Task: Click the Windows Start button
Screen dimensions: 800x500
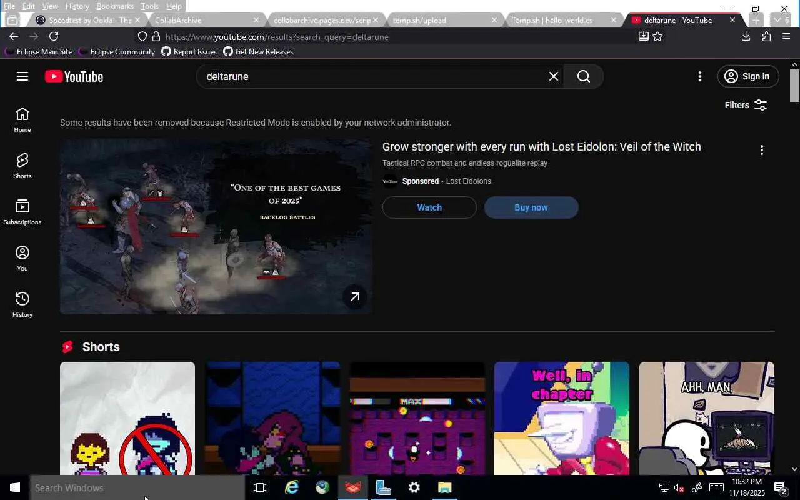Action: pos(15,487)
